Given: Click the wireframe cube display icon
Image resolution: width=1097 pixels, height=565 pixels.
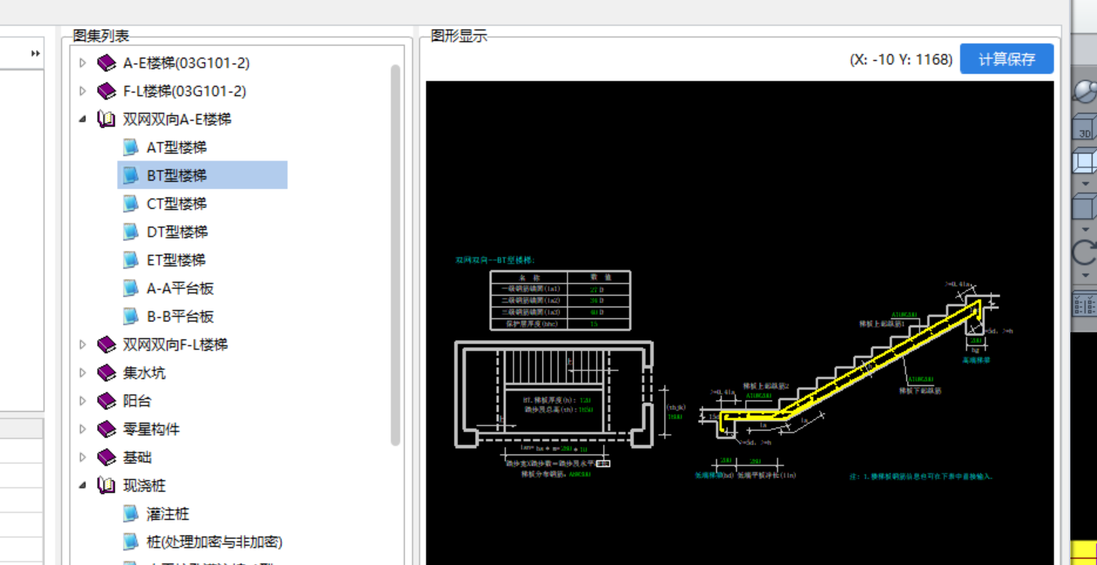Looking at the screenshot, I should click(1084, 162).
